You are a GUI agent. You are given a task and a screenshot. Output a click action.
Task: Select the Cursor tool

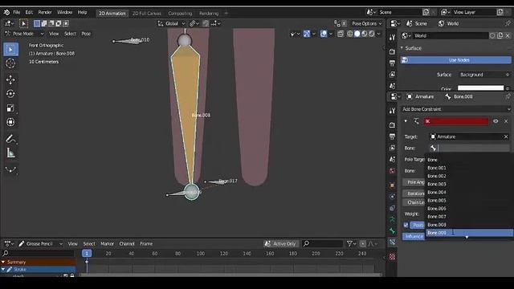[10, 63]
